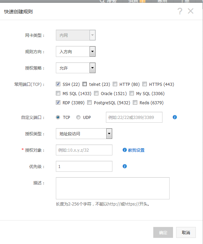Click info icon before 教我设置 link
This screenshot has width=203, height=244.
tap(125, 150)
